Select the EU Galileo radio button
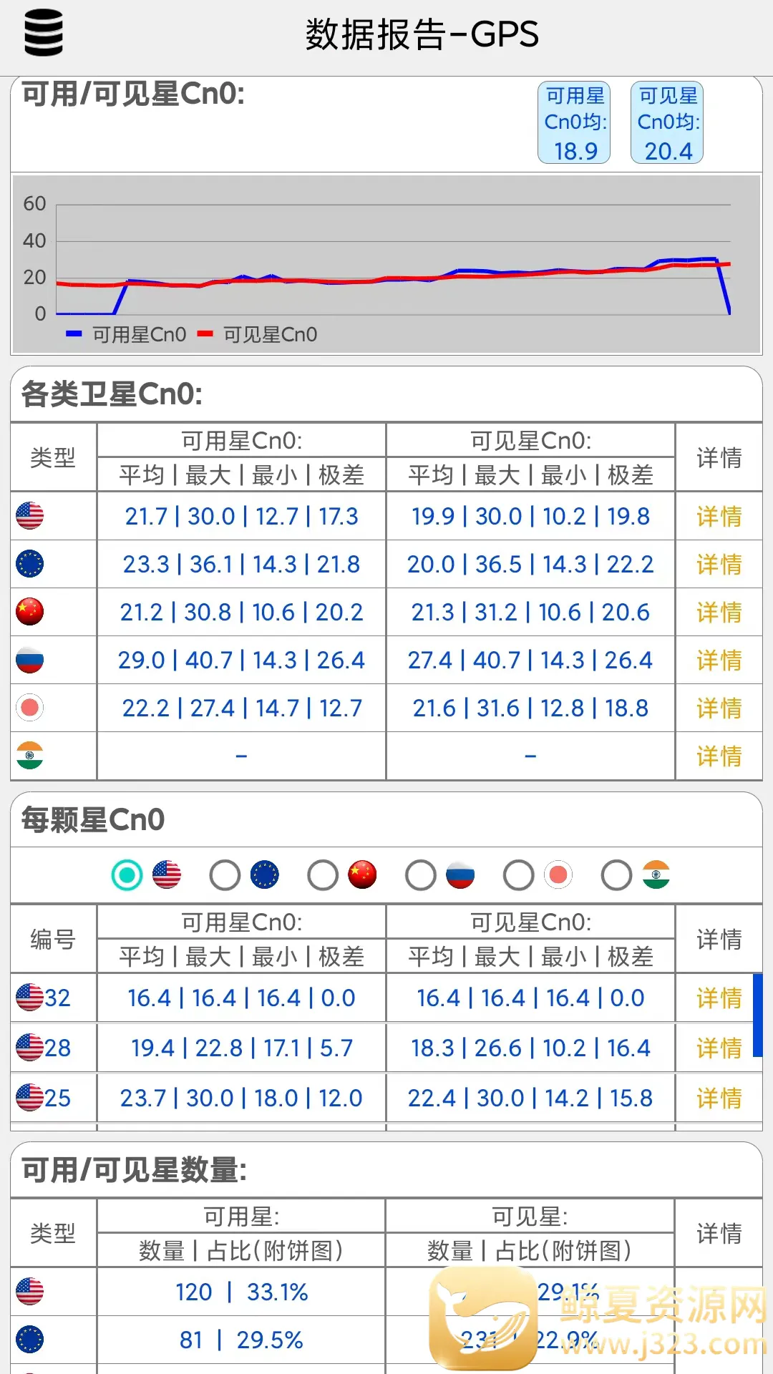This screenshot has height=1374, width=773. tap(225, 875)
